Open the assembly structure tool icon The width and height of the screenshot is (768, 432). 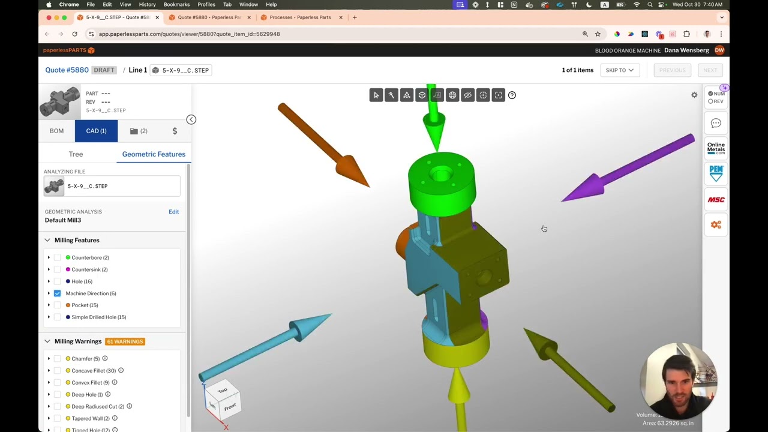(407, 95)
